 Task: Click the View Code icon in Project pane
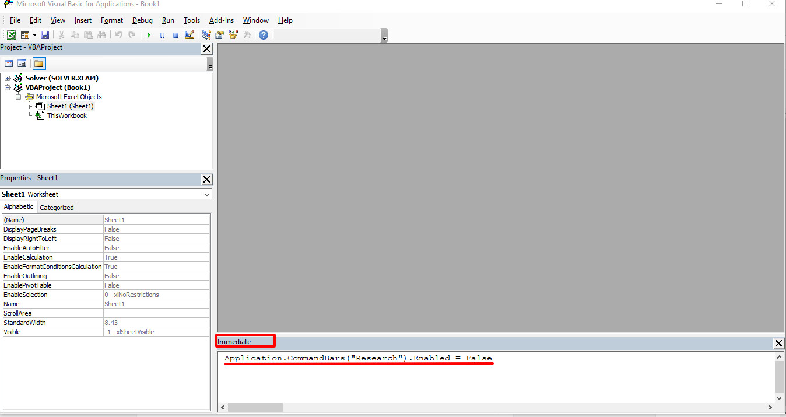9,64
